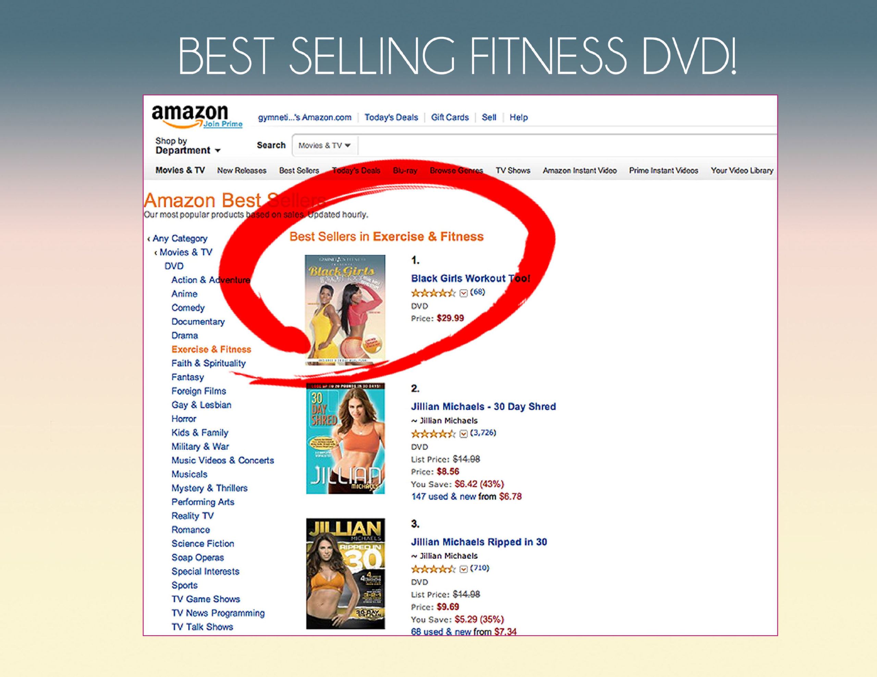Expand rating arrow for Ripped in 30
This screenshot has width=877, height=677.
tap(464, 569)
